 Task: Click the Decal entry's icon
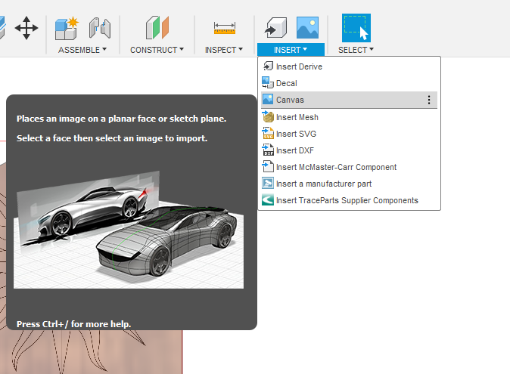tap(268, 83)
